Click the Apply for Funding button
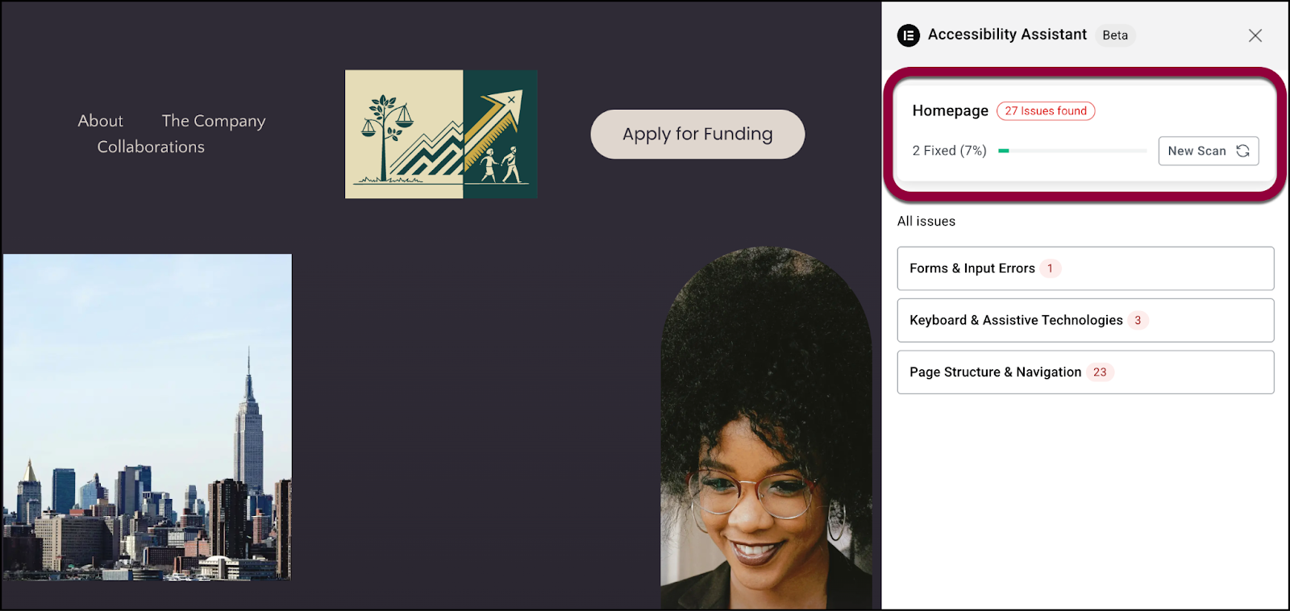Viewport: 1290px width, 611px height. (697, 134)
